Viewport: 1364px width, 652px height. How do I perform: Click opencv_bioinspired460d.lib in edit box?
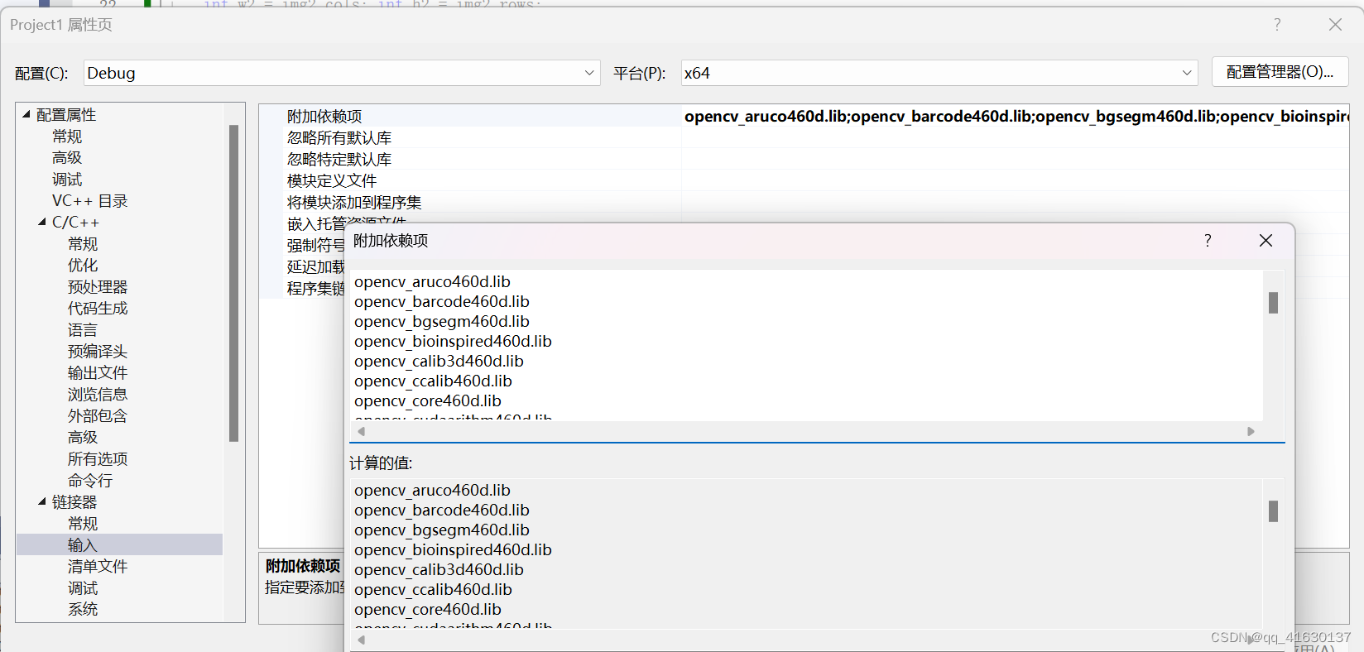click(x=453, y=342)
